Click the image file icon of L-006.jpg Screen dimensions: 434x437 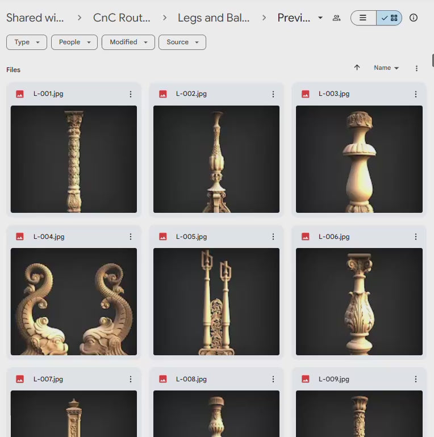(306, 237)
